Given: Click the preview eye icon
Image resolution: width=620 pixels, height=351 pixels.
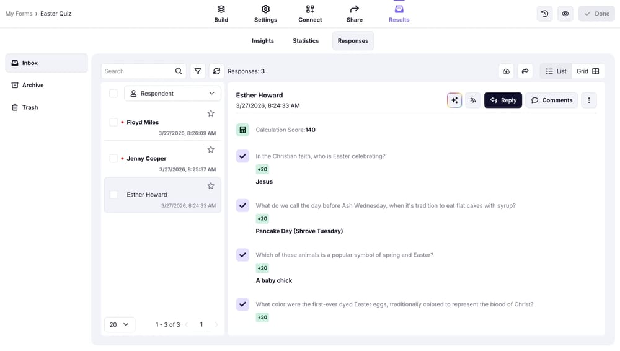Looking at the screenshot, I should 565,14.
